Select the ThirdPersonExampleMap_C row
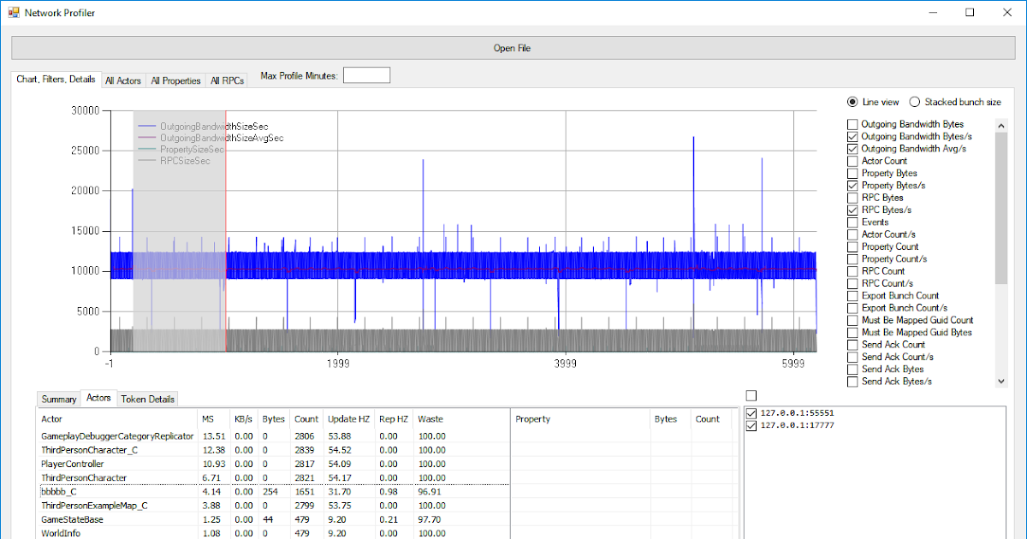This screenshot has width=1027, height=539. [273, 506]
